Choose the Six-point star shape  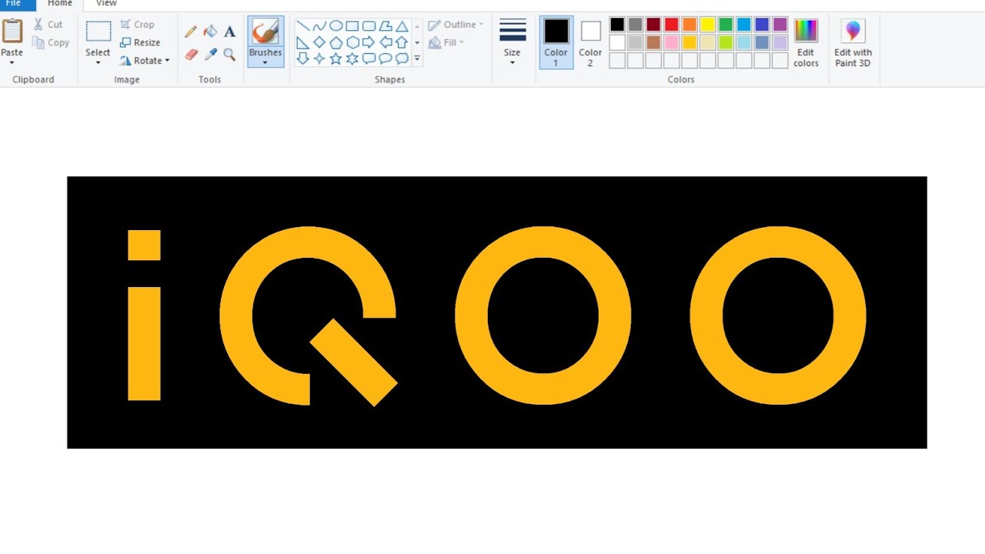(x=352, y=58)
